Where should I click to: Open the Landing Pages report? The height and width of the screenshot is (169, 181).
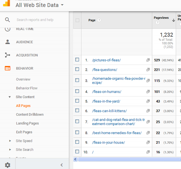27,123
